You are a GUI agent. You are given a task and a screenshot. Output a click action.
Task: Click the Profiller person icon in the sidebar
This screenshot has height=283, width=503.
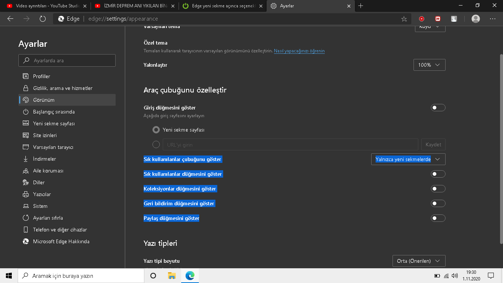[x=26, y=76]
